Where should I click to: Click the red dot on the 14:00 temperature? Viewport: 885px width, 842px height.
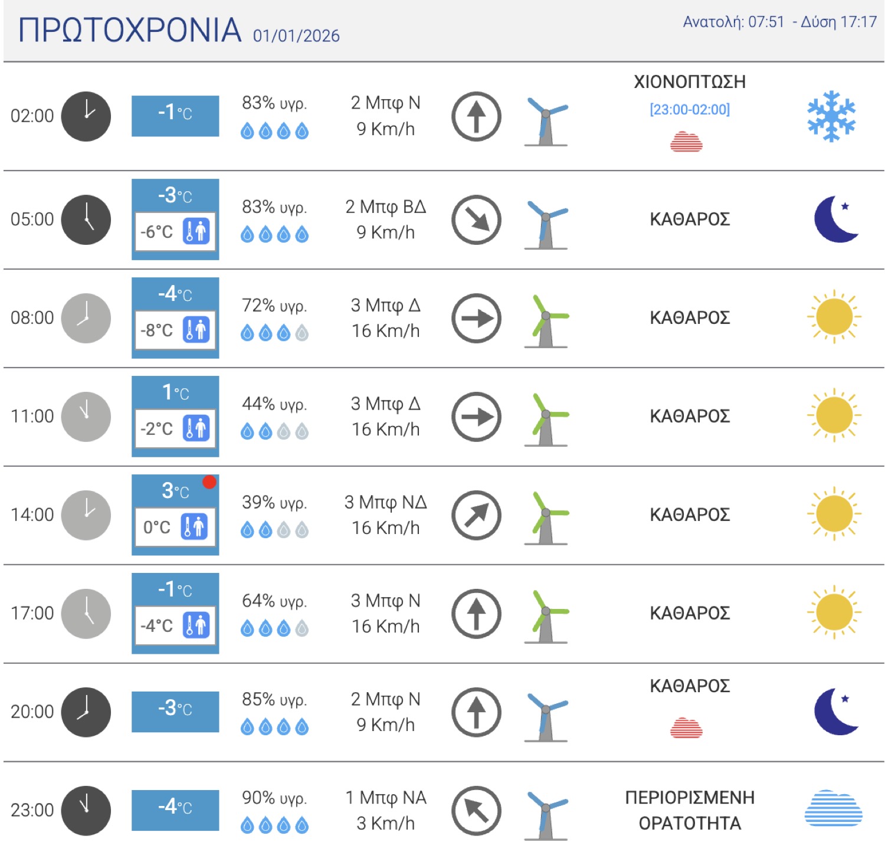209,482
